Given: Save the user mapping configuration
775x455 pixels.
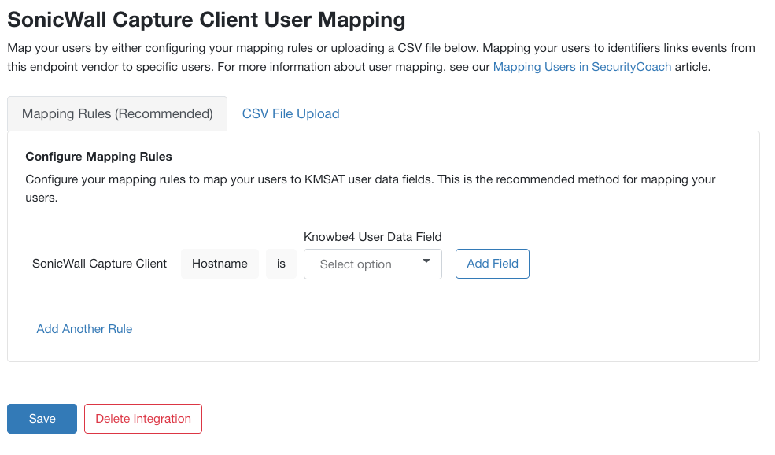Looking at the screenshot, I should [x=42, y=419].
